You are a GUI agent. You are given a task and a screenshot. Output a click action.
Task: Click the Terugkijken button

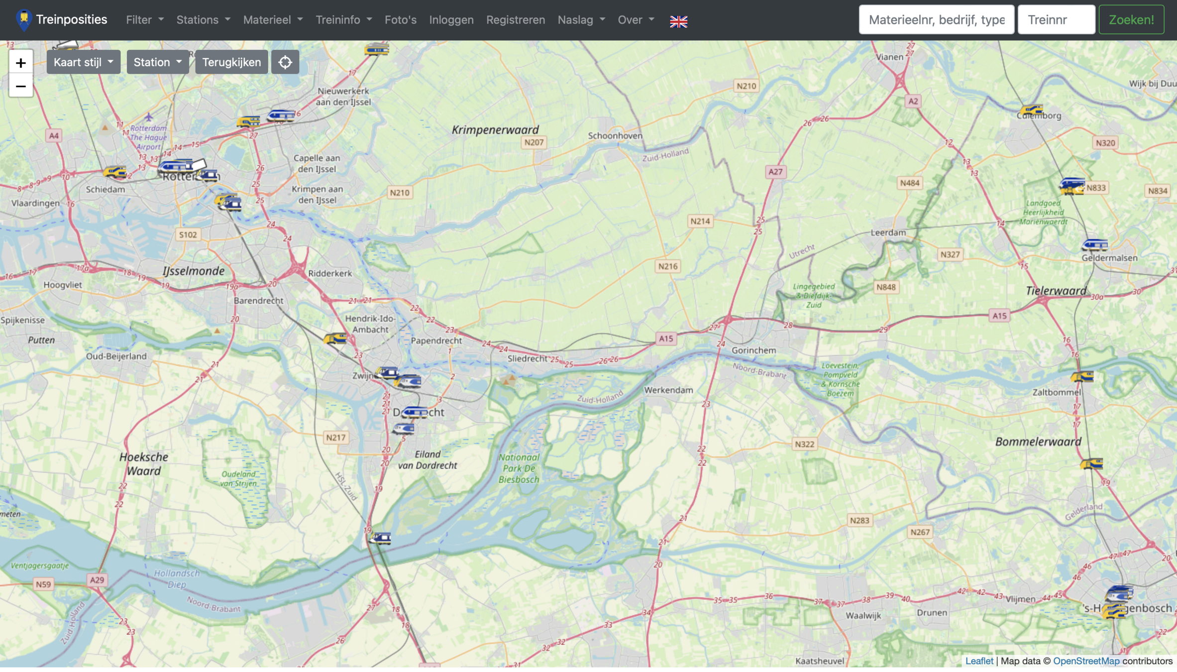point(231,62)
